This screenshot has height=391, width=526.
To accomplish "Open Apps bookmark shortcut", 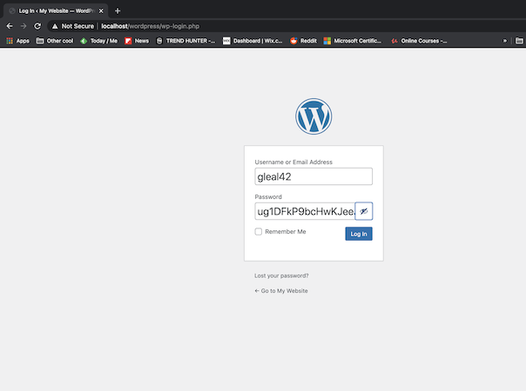I will (17, 41).
